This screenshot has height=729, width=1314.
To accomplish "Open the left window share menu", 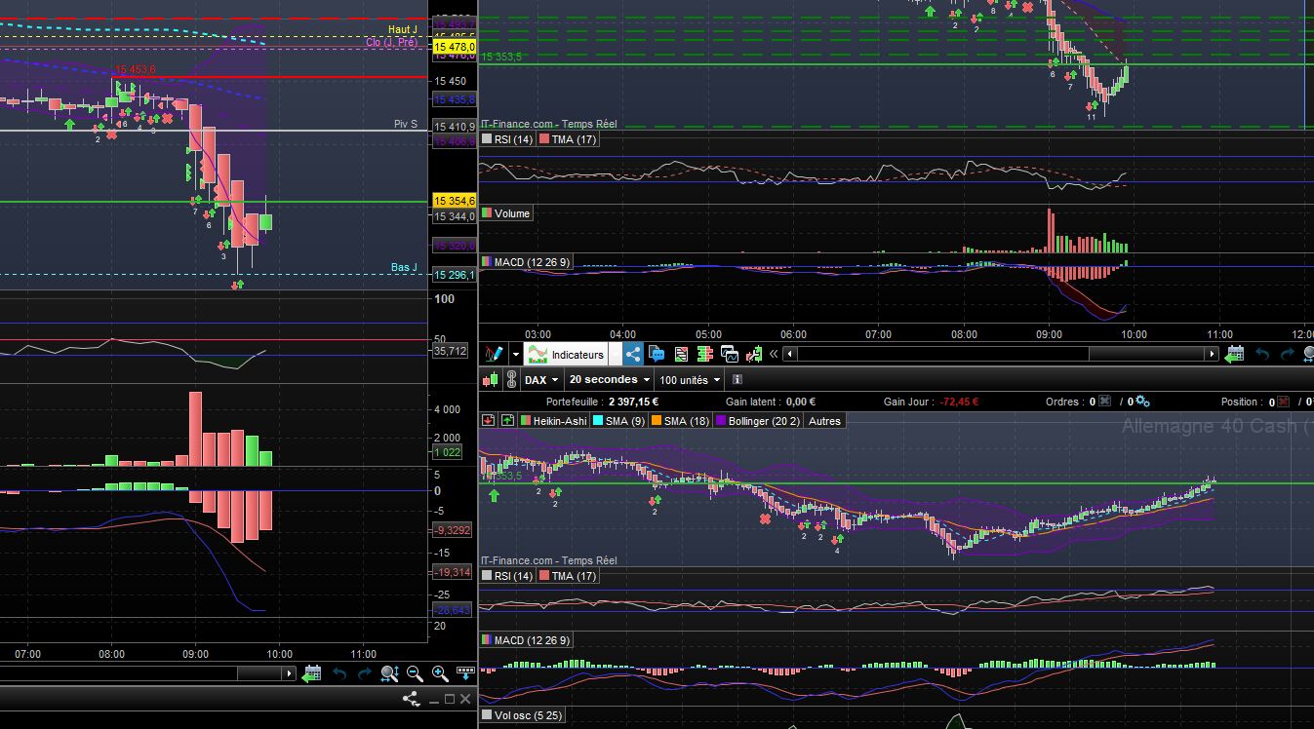I will [x=411, y=699].
